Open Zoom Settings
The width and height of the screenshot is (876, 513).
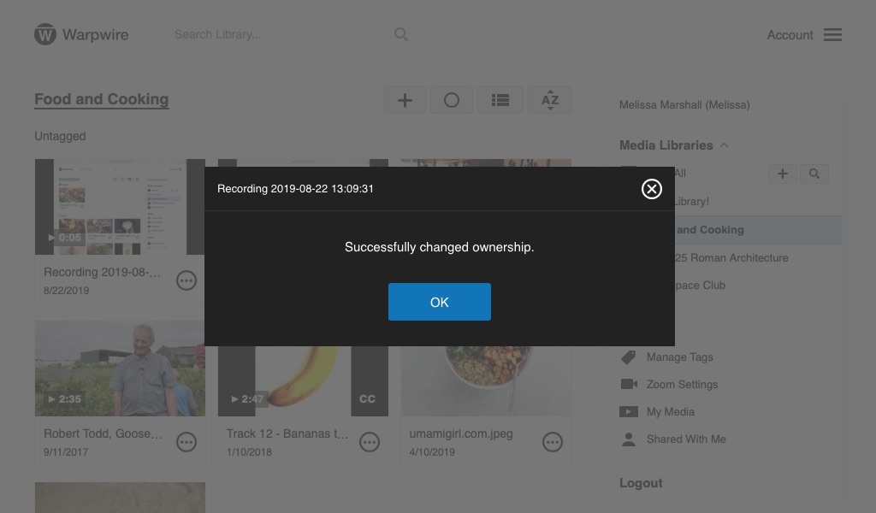(x=682, y=385)
